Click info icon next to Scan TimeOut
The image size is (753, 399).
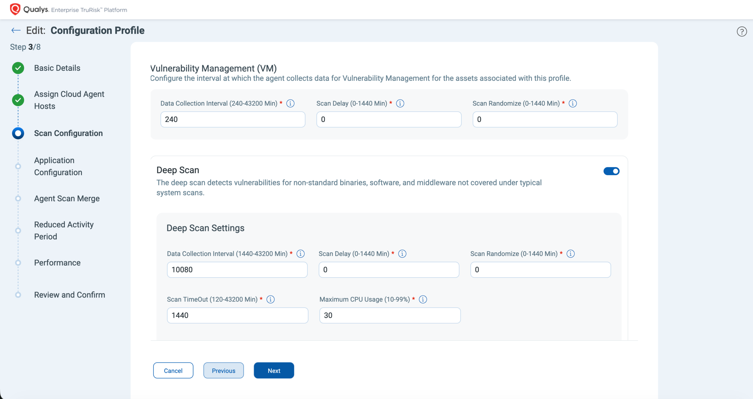(270, 299)
